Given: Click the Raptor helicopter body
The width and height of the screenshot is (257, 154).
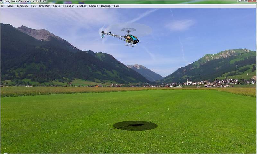Looking at the screenshot, I should [x=132, y=39].
